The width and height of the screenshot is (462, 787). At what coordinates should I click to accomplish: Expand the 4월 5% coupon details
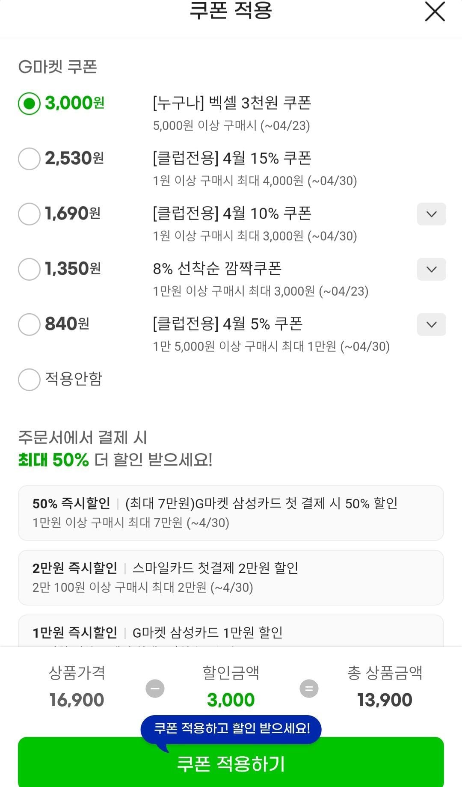tap(431, 324)
